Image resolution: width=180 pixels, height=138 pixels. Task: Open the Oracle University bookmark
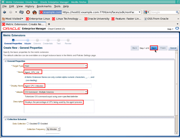[x=97, y=19]
